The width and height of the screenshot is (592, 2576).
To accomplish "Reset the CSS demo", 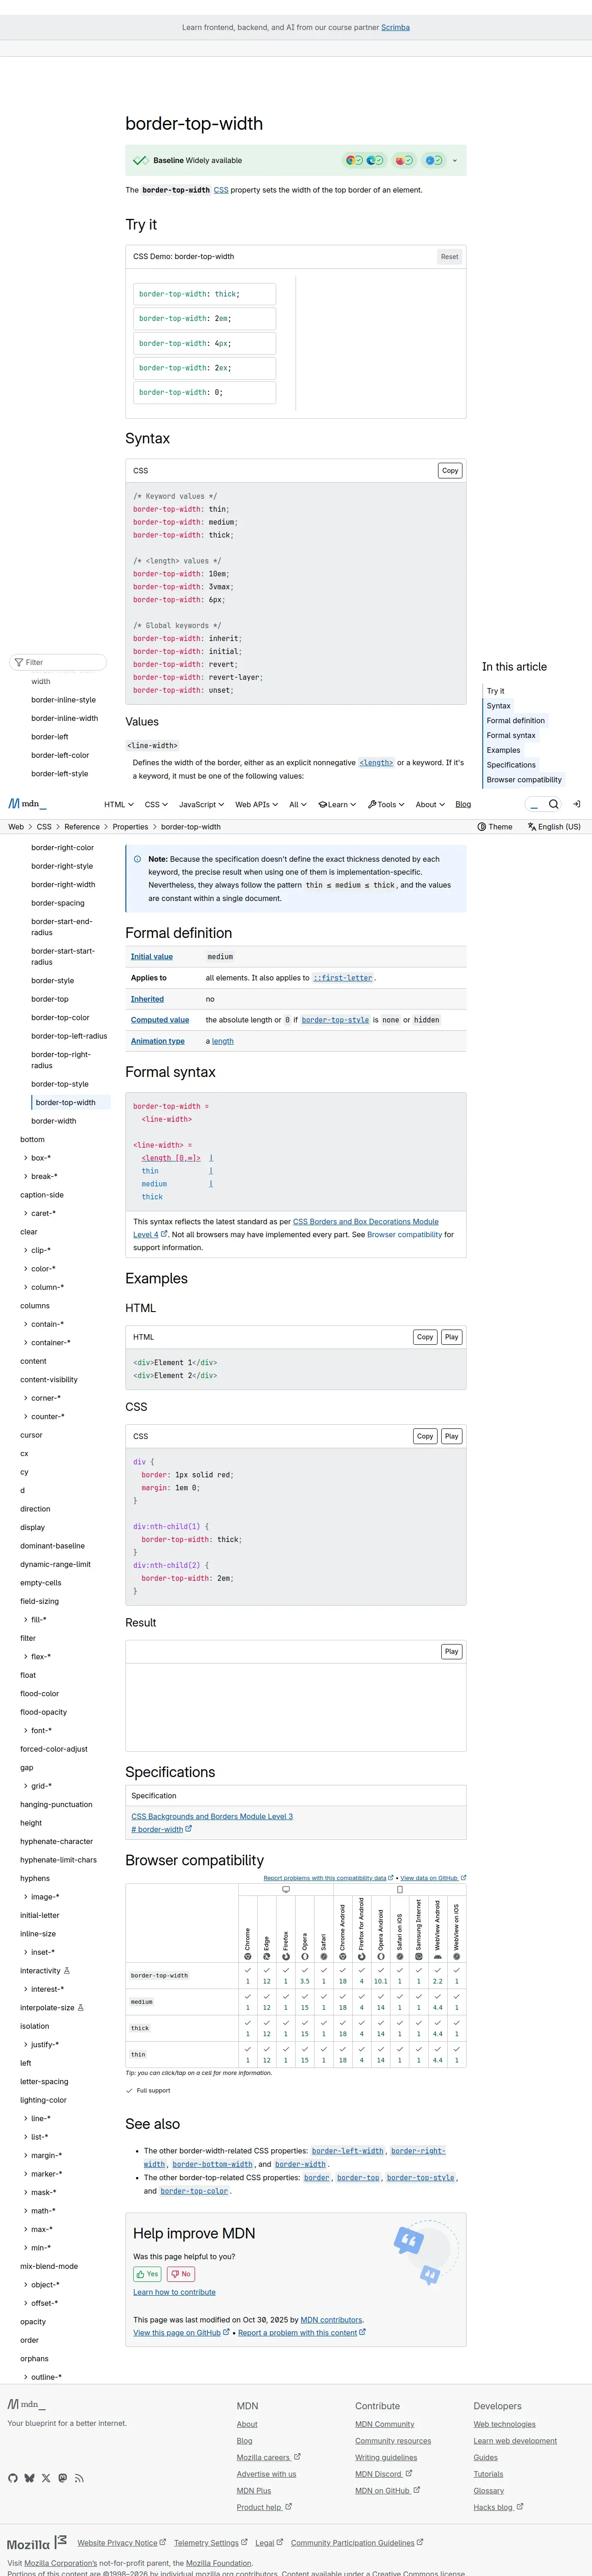I will coord(449,257).
